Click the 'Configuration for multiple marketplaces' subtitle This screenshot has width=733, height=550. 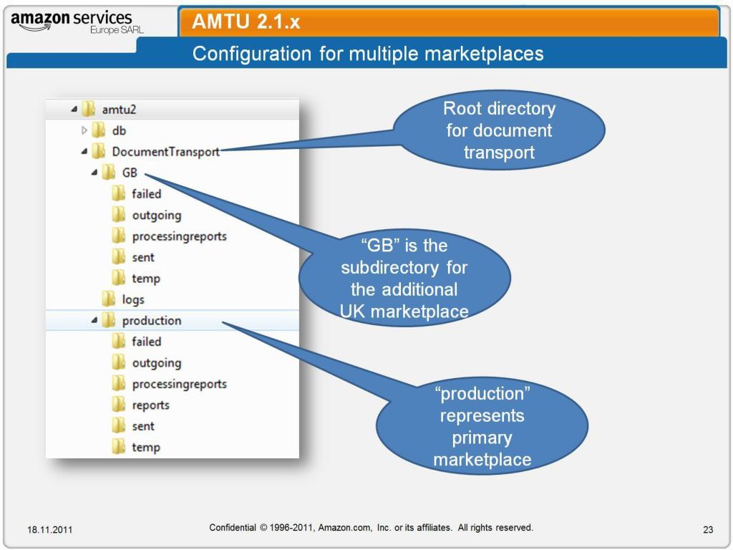(x=368, y=53)
